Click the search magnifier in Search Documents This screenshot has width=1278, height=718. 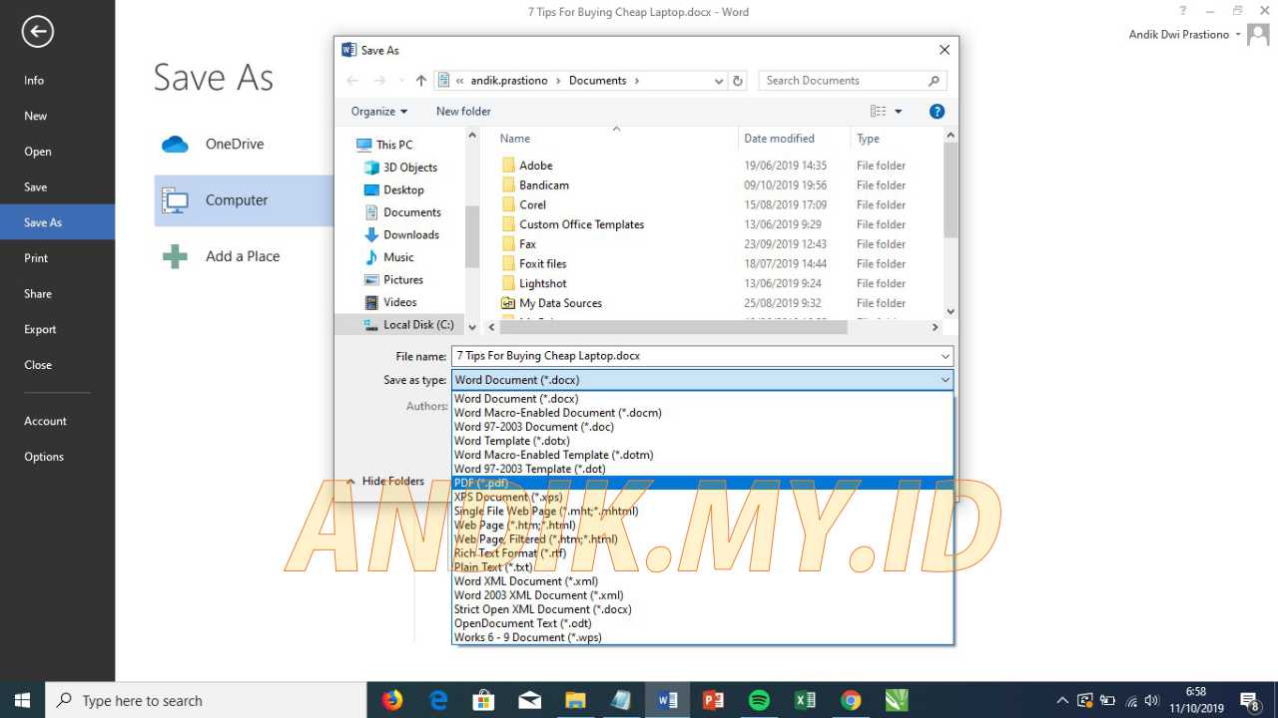pos(934,81)
